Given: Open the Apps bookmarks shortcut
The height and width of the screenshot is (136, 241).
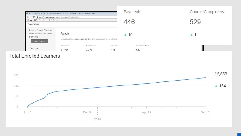Looking at the screenshot, I should click(x=30, y=20).
